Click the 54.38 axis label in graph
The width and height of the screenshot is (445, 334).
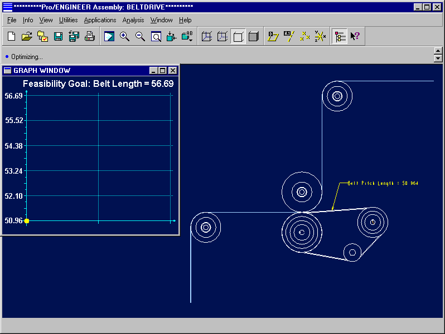coord(13,146)
